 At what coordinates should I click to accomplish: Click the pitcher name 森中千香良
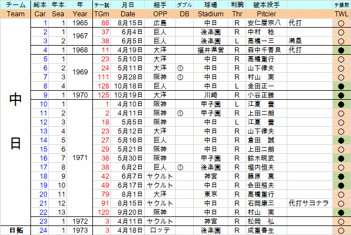tap(264, 50)
